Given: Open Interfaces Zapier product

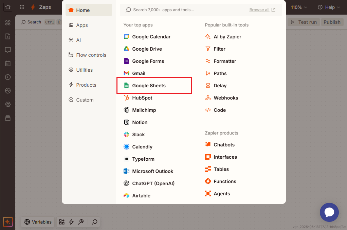Looking at the screenshot, I should click(221, 157).
